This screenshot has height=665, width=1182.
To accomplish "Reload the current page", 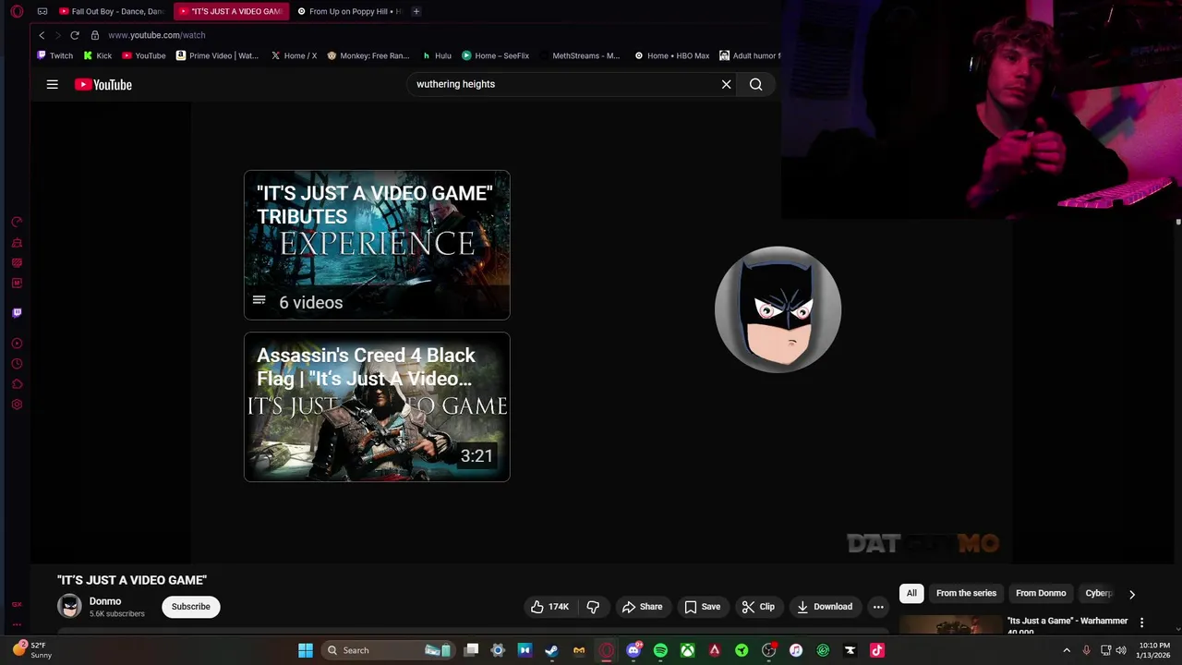I will pyautogui.click(x=75, y=35).
